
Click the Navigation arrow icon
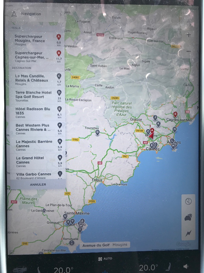coord(14,14)
